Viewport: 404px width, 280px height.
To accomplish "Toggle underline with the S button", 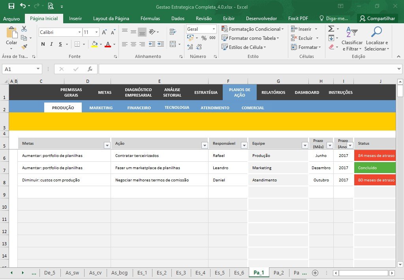I will tap(60, 44).
